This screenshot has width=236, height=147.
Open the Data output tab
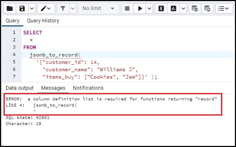[20, 88]
